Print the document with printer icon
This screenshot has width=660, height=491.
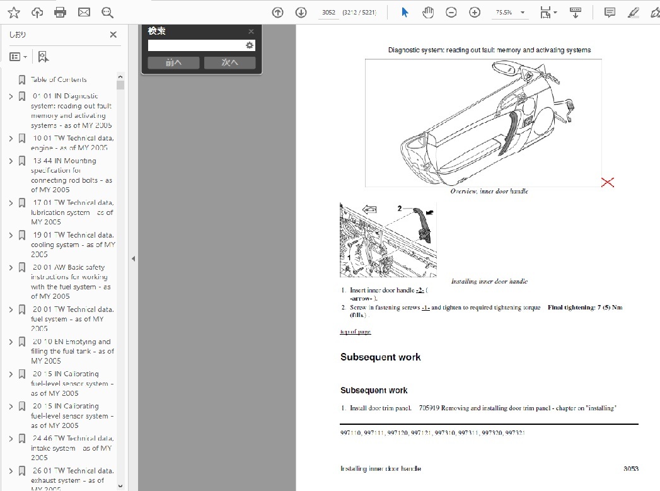click(60, 13)
